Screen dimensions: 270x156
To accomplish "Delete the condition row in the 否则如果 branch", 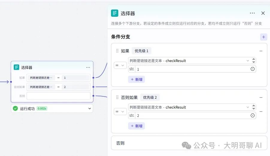I will click(x=261, y=112).
